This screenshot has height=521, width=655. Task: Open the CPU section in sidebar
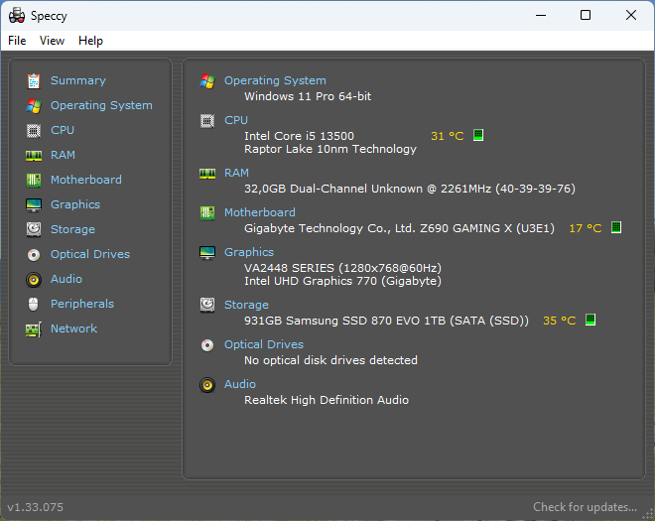[63, 130]
